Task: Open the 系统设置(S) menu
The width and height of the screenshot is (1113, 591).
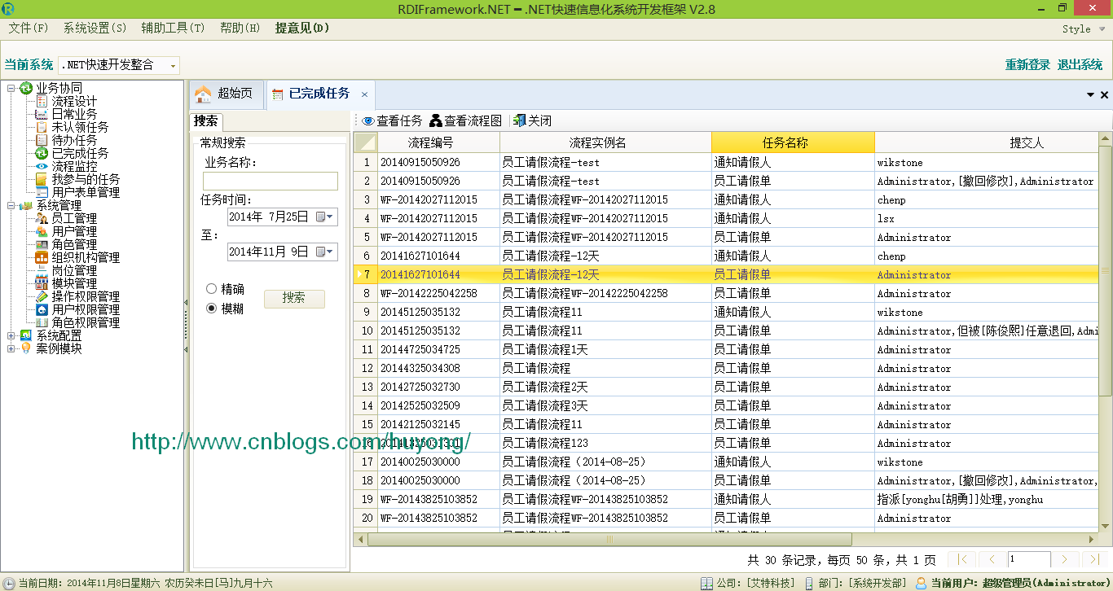Action: [x=95, y=28]
